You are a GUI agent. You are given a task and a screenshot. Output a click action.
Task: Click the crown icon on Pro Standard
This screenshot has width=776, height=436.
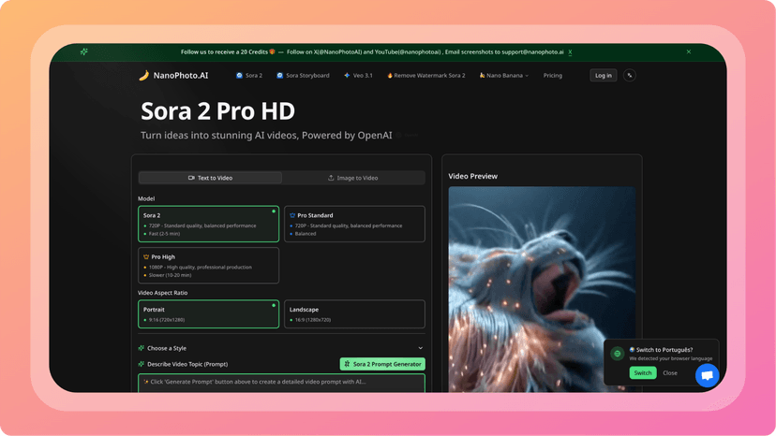click(x=292, y=215)
